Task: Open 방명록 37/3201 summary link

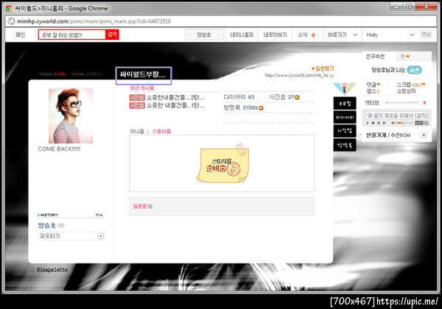Action: point(240,108)
